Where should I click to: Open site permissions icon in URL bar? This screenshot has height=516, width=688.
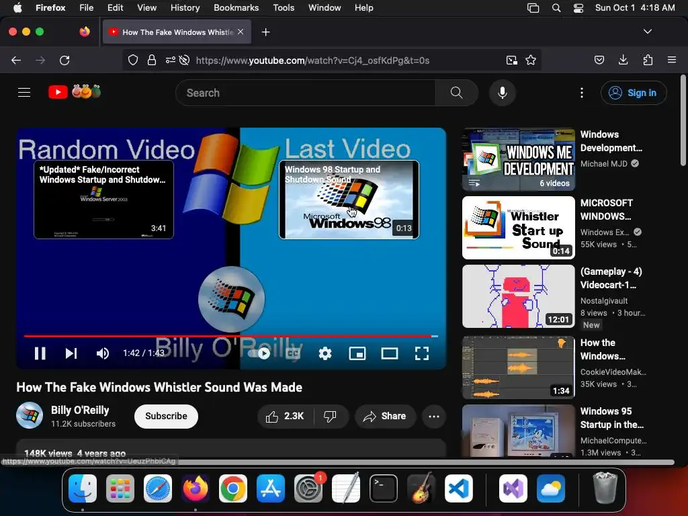[170, 60]
